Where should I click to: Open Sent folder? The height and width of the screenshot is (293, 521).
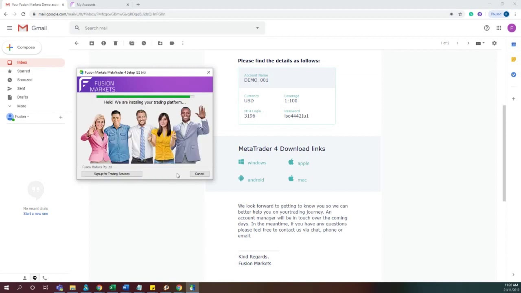click(x=21, y=88)
